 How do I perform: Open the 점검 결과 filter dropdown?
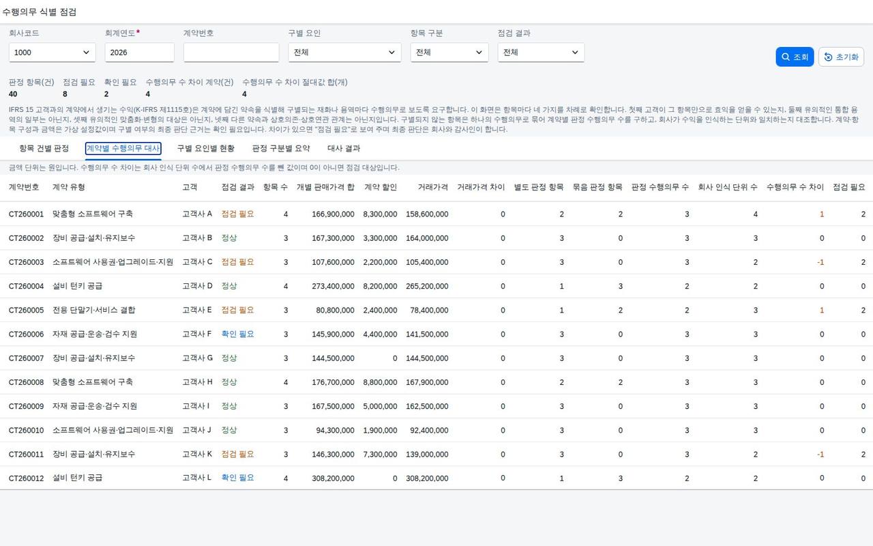[541, 53]
